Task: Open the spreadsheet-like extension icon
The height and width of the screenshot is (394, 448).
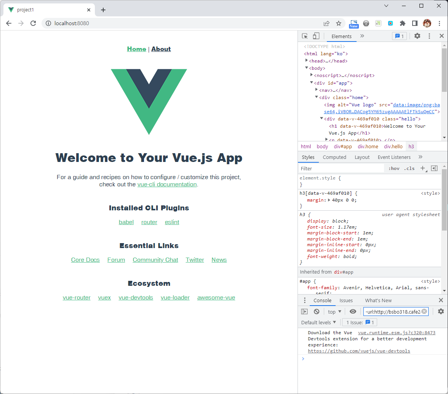Action: point(378,23)
